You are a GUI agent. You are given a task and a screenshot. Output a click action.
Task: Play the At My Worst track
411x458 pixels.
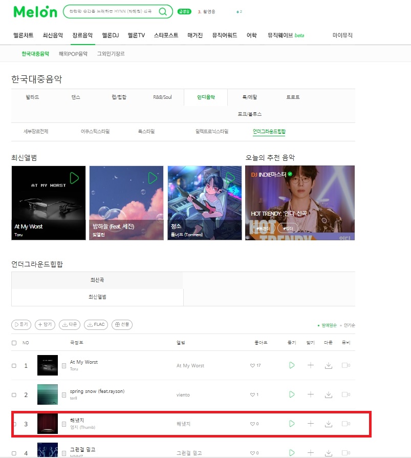click(292, 365)
